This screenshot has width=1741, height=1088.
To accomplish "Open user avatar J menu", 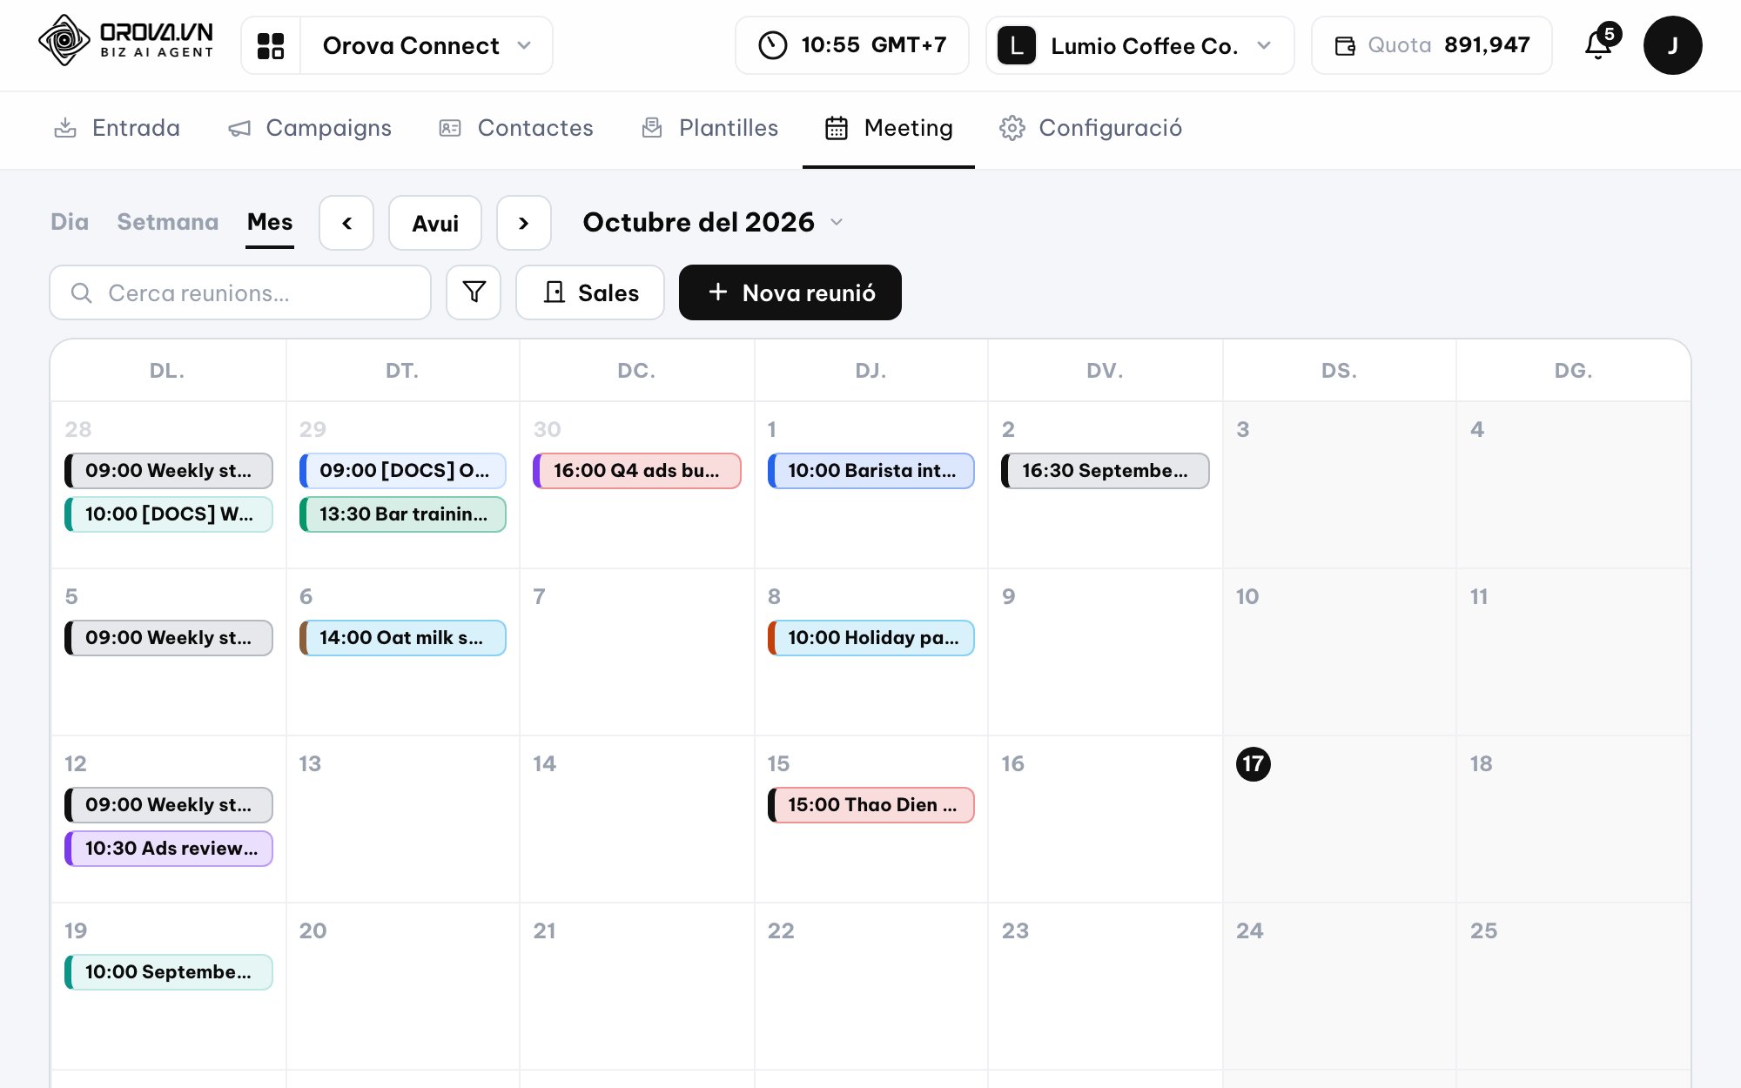I will (1672, 45).
